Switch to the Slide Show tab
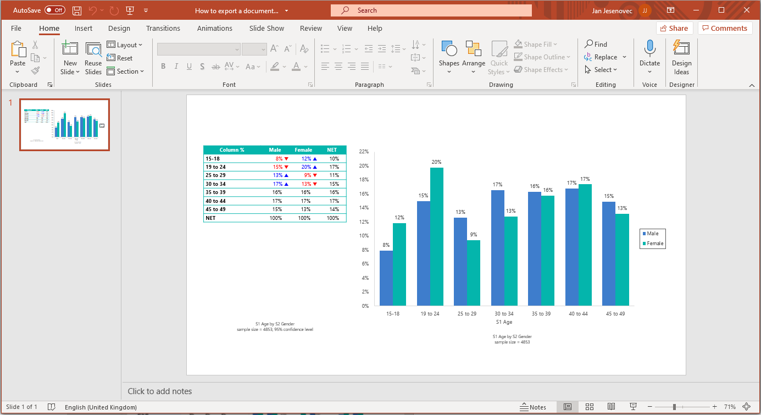 click(x=266, y=28)
